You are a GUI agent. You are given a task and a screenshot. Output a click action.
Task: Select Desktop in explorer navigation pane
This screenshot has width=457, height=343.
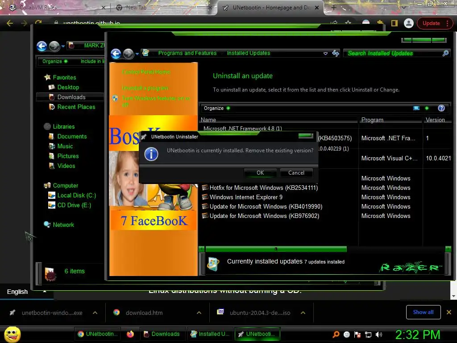point(64,87)
